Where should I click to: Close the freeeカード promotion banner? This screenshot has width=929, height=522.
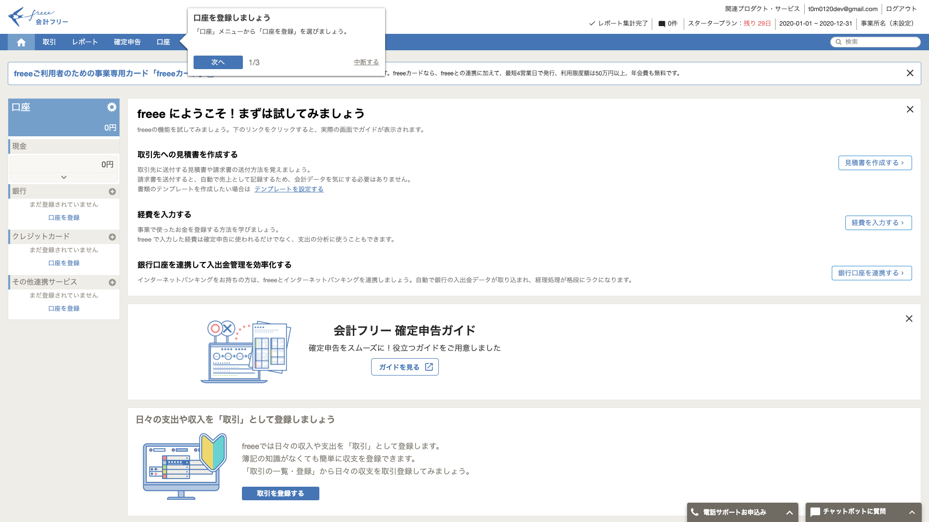pyautogui.click(x=910, y=73)
